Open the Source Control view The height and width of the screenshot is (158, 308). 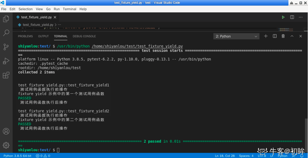point(6,47)
